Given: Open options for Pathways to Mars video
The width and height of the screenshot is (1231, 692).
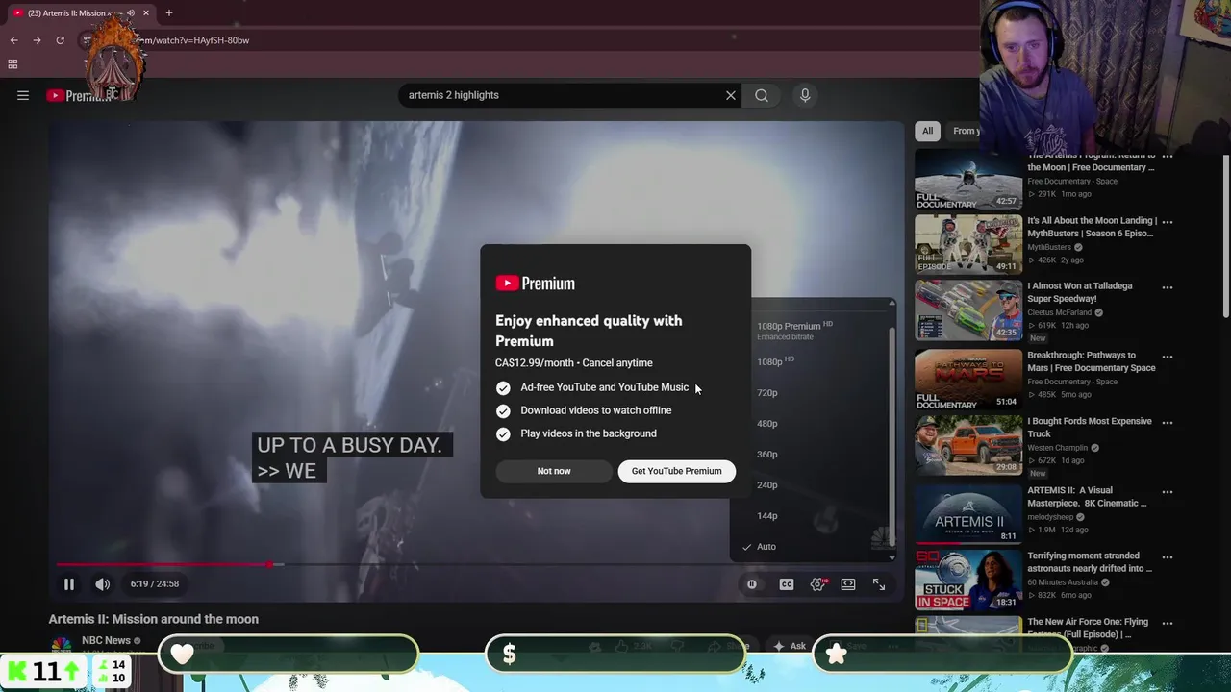Looking at the screenshot, I should (x=1168, y=357).
